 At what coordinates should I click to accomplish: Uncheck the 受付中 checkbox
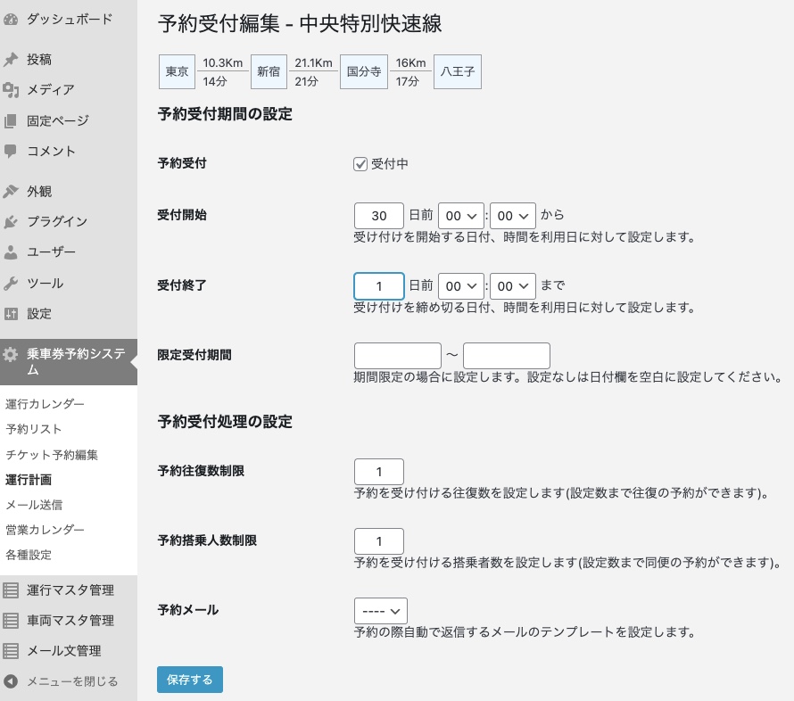[x=360, y=164]
